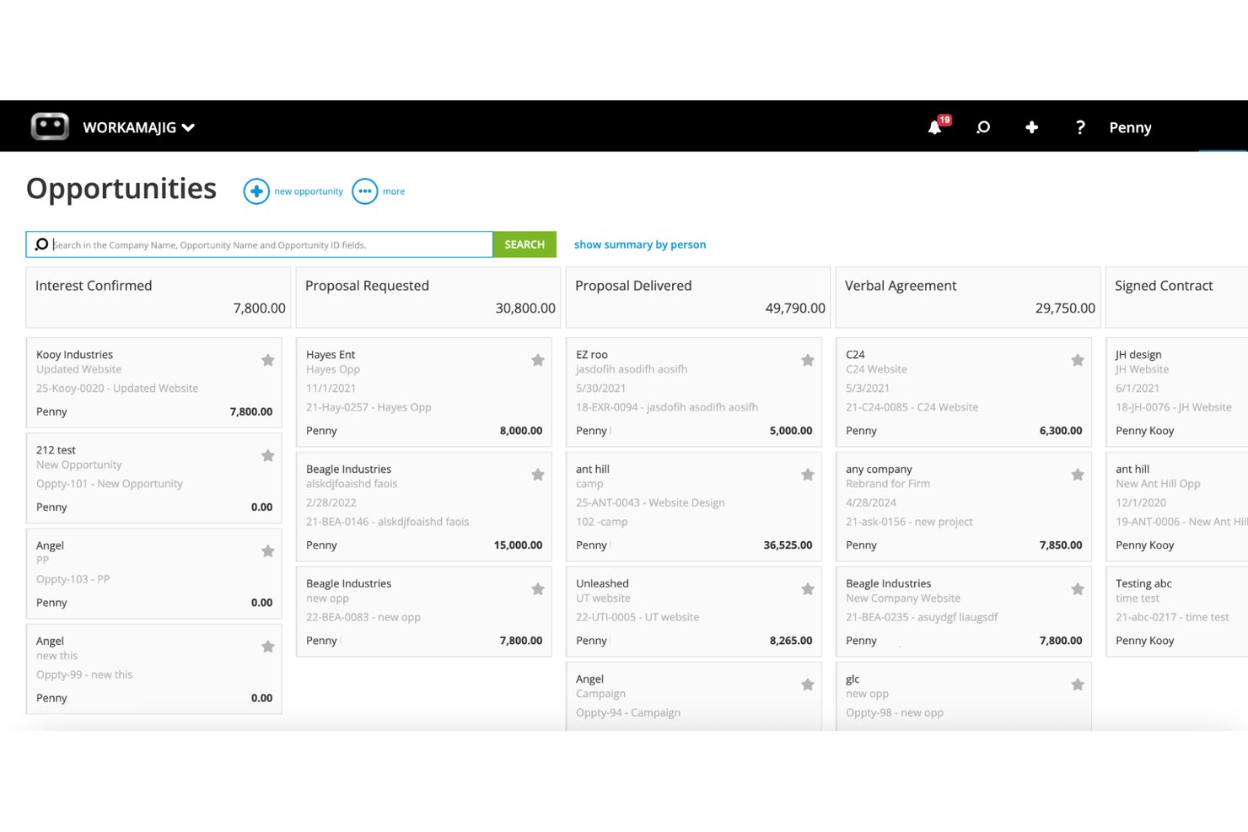Select the Proposal Delivered column header
Image resolution: width=1248 pixels, height=832 pixels.
(x=698, y=298)
